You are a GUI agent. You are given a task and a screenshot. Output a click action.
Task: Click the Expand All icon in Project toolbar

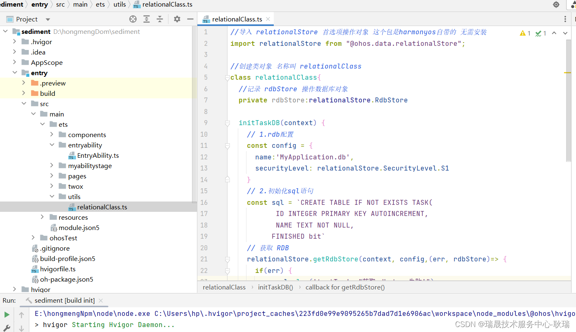(147, 19)
